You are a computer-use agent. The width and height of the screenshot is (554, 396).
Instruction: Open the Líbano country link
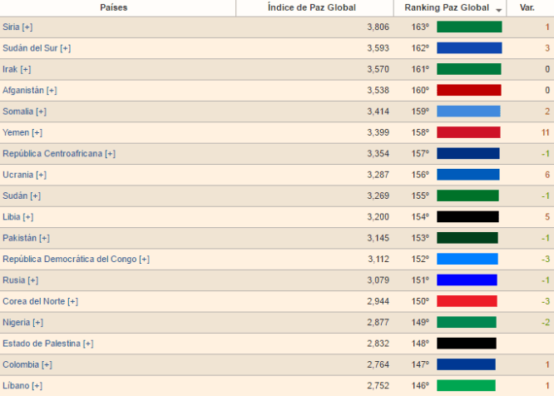pos(17,386)
